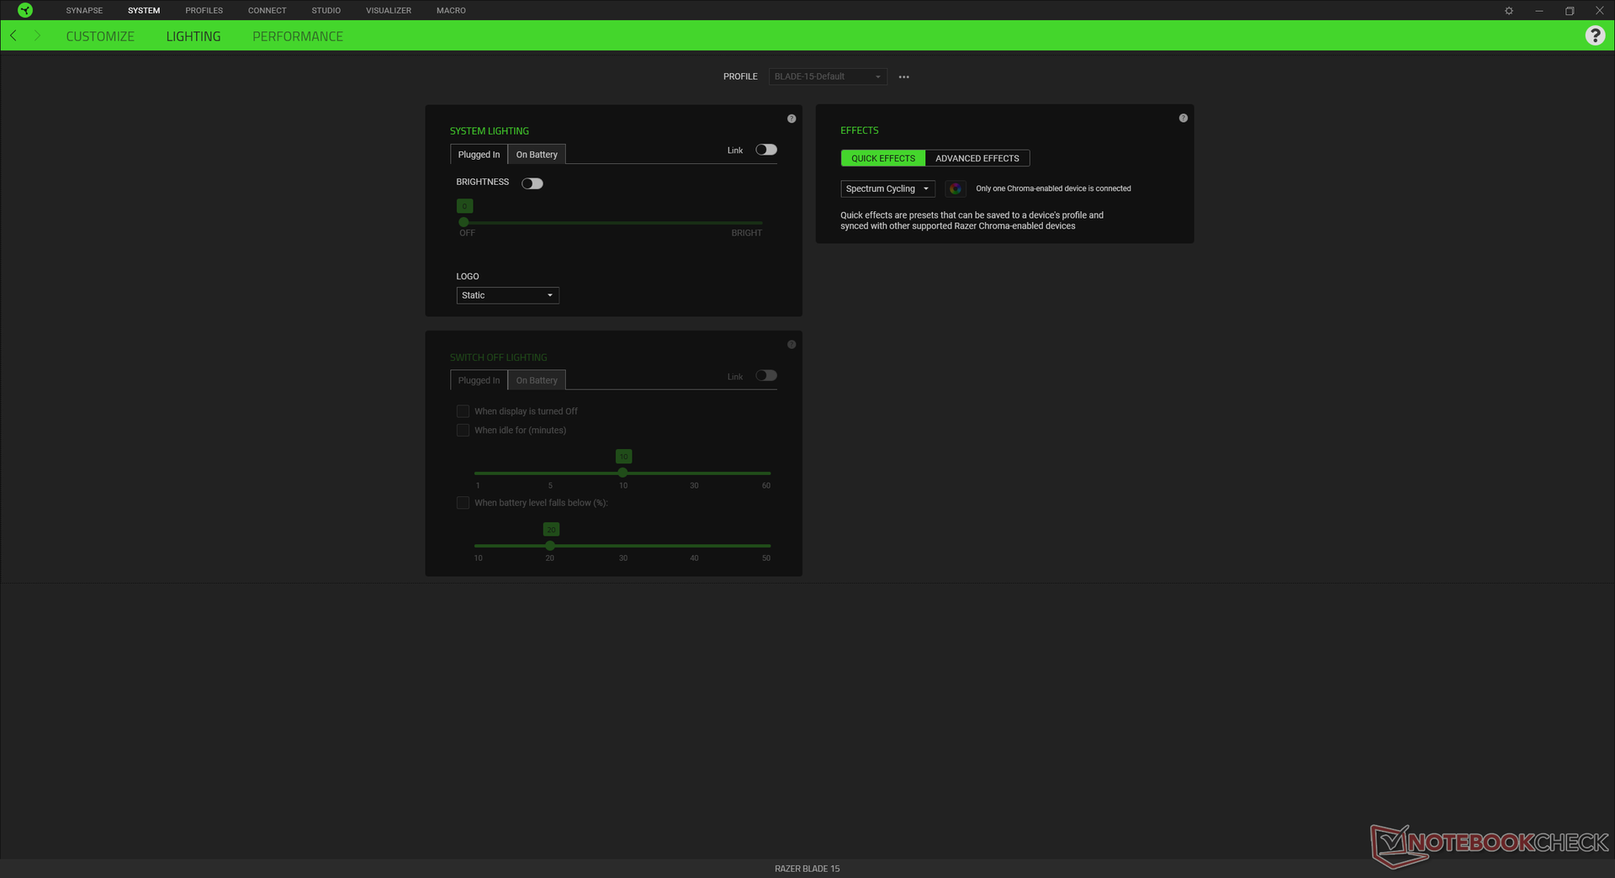Go forward with the right arrow

37,35
